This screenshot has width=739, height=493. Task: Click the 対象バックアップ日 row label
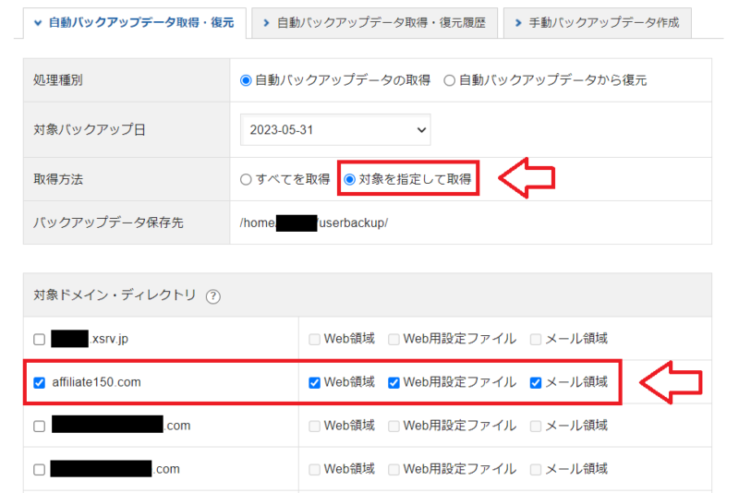[90, 129]
